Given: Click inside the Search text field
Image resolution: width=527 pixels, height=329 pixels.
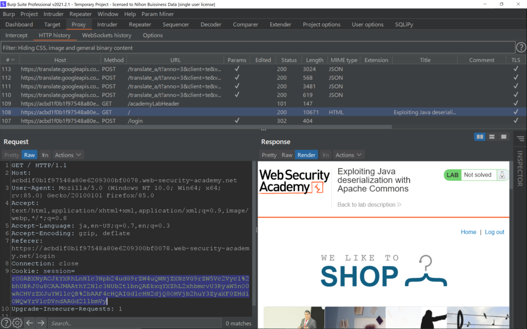Looking at the screenshot, I should [134, 323].
